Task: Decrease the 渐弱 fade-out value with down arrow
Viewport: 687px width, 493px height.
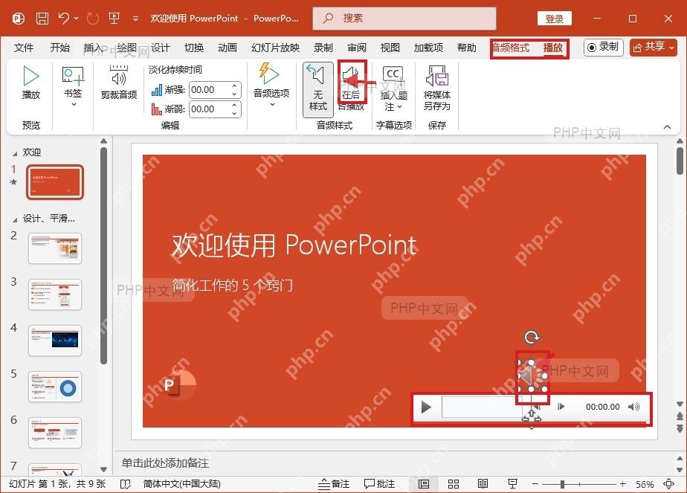Action: 234,114
